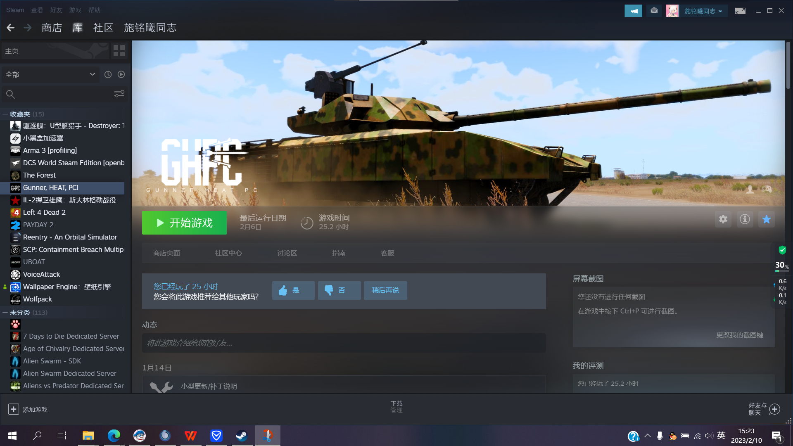Open 好友与聊天 friends chat
The image size is (793, 446).
[x=764, y=409]
